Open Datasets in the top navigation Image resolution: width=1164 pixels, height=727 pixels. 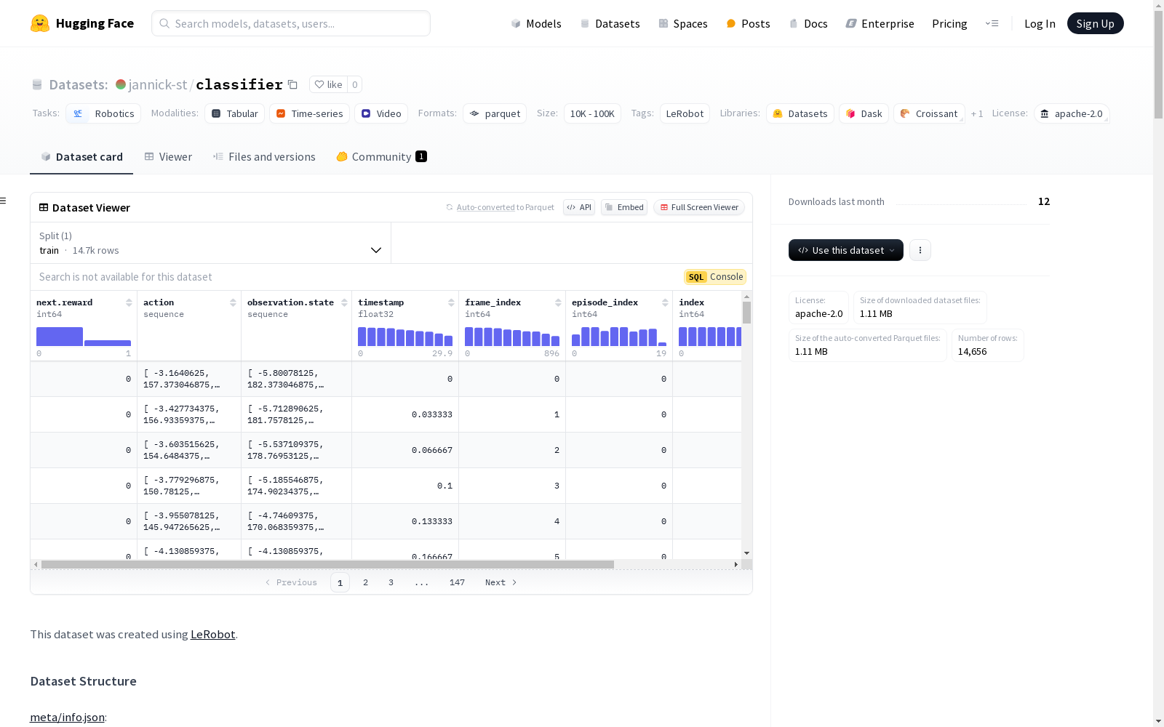[610, 23]
